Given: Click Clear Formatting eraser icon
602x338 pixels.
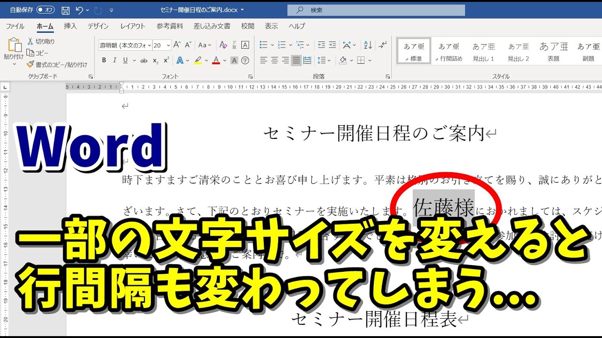Looking at the screenshot, I should 223,45.
